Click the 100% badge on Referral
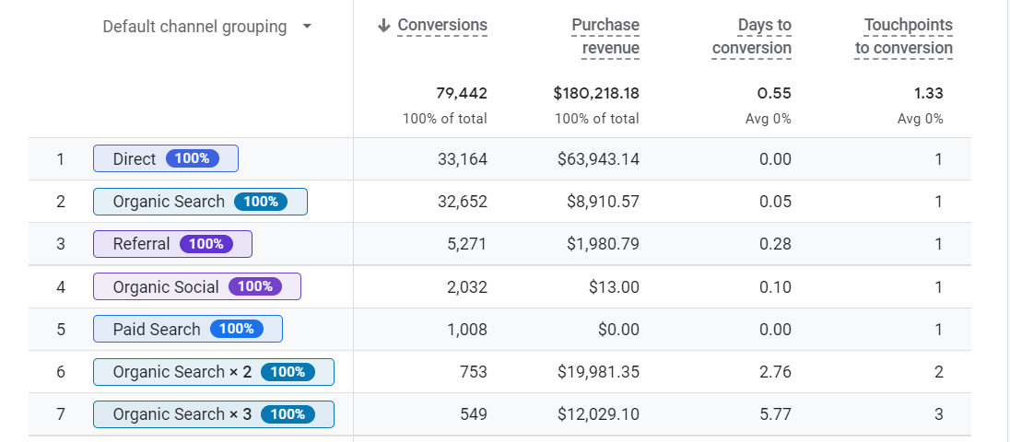 point(206,244)
